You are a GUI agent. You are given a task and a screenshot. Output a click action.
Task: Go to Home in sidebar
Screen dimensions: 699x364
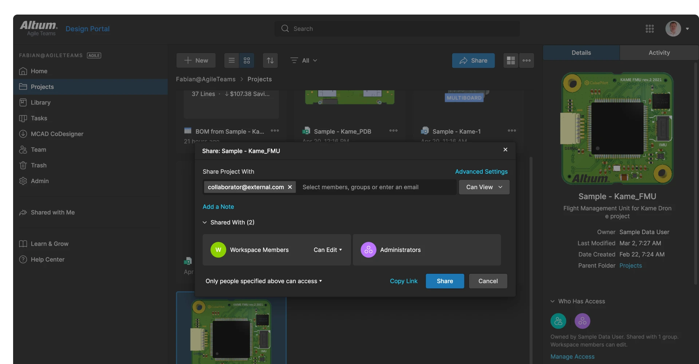coord(90,71)
